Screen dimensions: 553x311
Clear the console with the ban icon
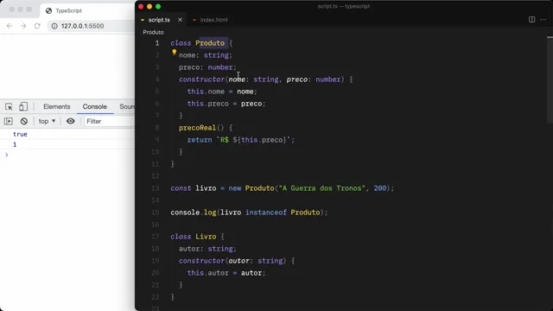tap(24, 121)
